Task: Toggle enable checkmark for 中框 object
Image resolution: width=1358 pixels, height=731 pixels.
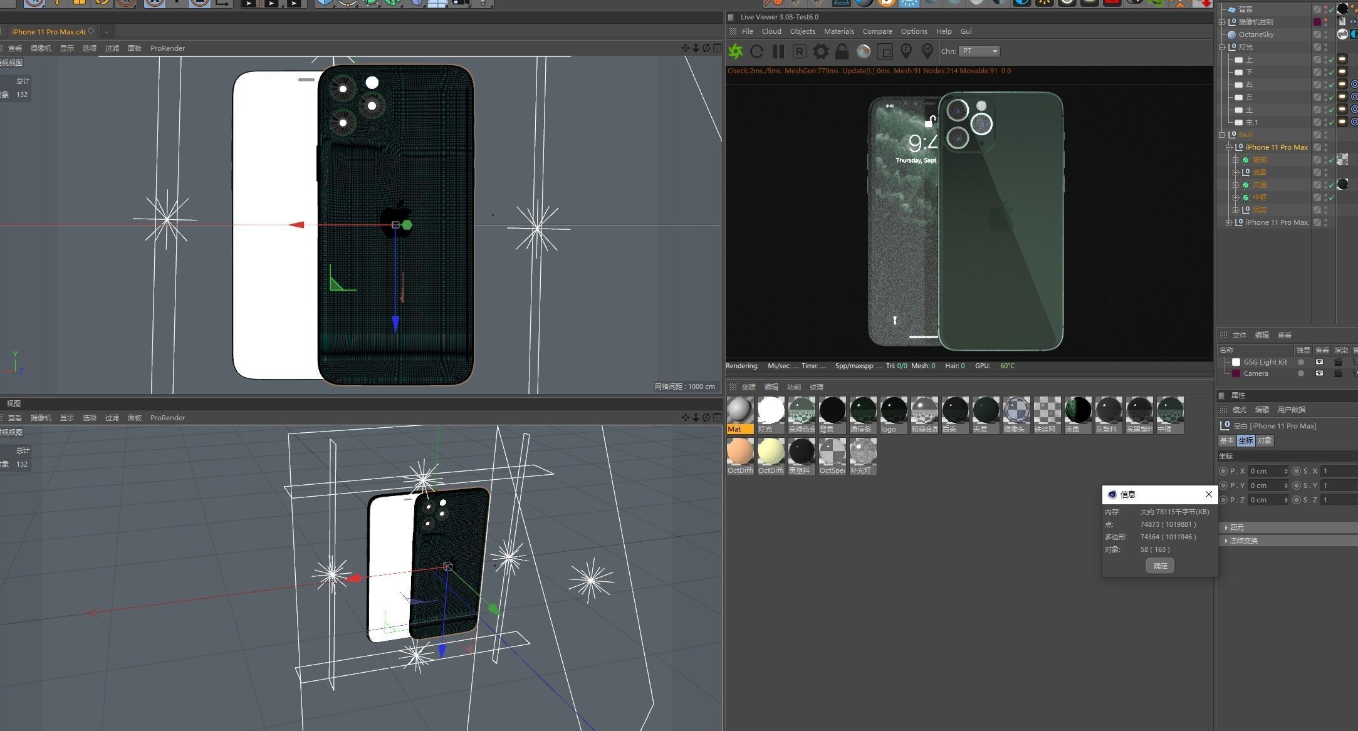Action: click(x=1331, y=198)
